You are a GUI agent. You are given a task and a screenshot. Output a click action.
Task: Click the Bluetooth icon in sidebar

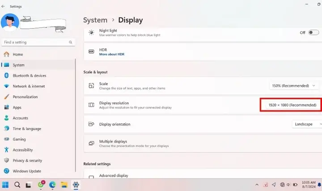tap(7, 75)
